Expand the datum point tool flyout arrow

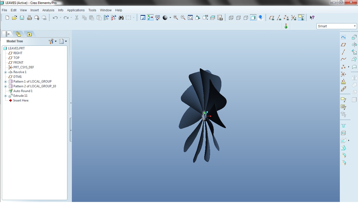point(349,67)
